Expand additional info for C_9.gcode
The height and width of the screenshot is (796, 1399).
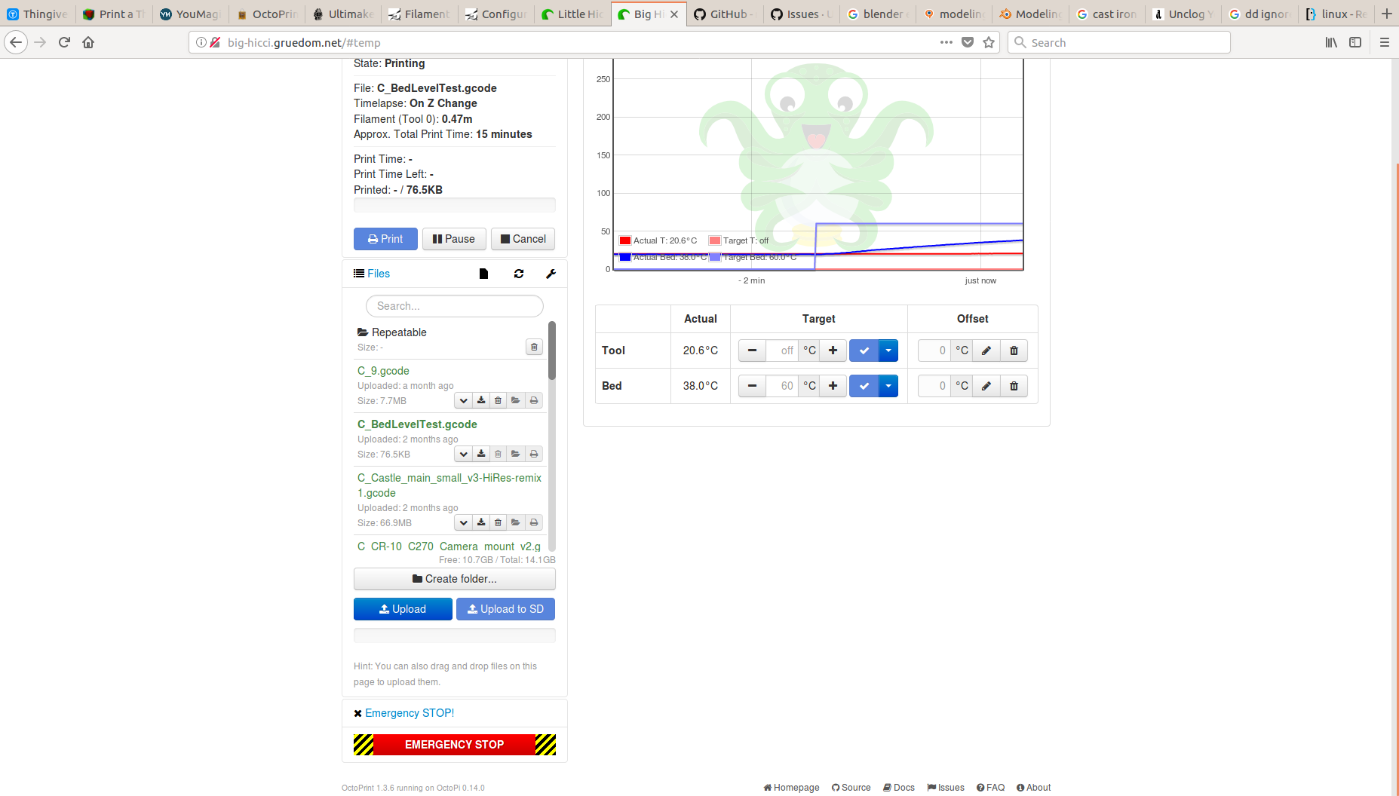tap(464, 400)
